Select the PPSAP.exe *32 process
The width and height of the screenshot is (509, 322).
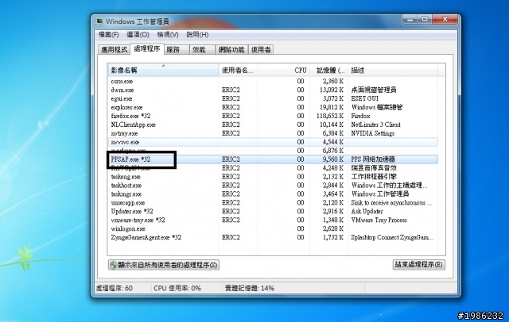[x=273, y=159]
